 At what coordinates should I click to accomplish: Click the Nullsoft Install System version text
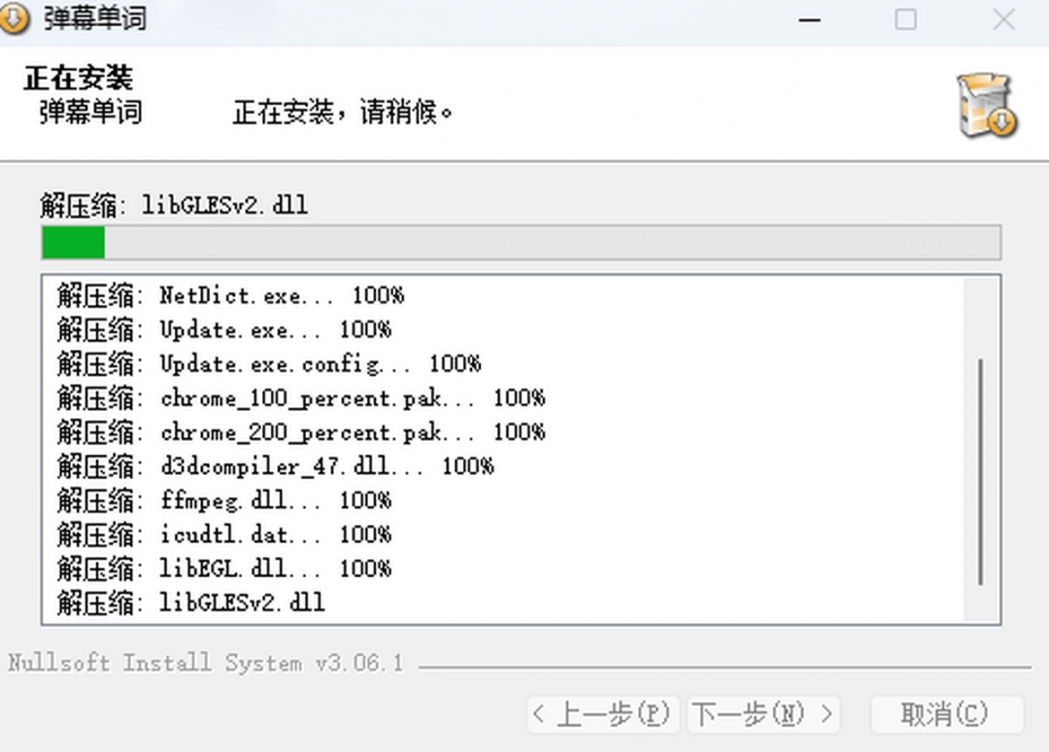(202, 663)
